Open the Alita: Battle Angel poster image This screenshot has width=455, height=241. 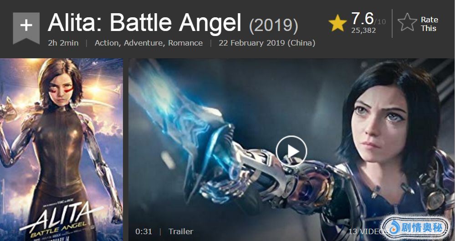(x=61, y=149)
